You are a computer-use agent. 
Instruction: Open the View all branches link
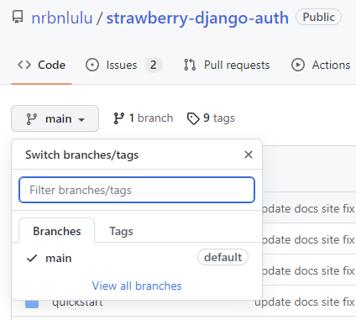coord(137,286)
